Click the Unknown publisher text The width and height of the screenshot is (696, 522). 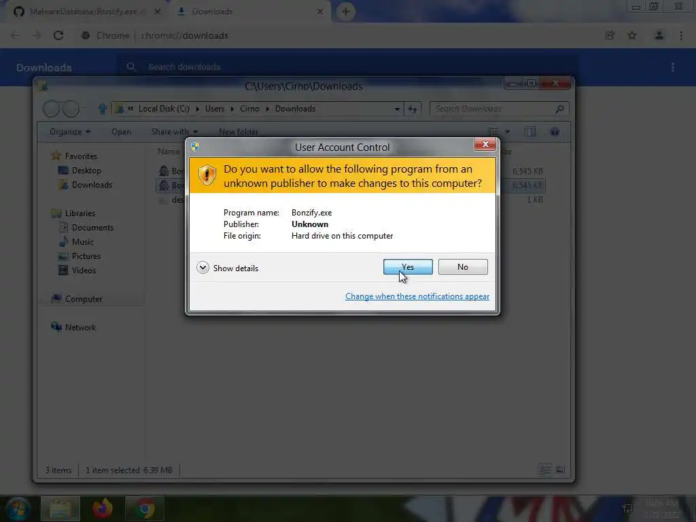[x=309, y=224]
